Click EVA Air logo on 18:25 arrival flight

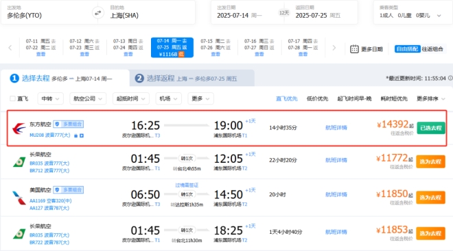[19, 234]
